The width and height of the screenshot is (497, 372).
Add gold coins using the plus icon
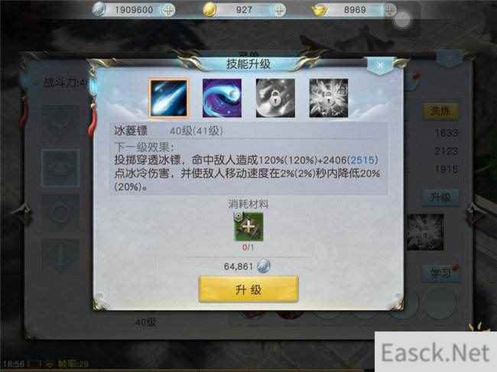[x=279, y=10]
